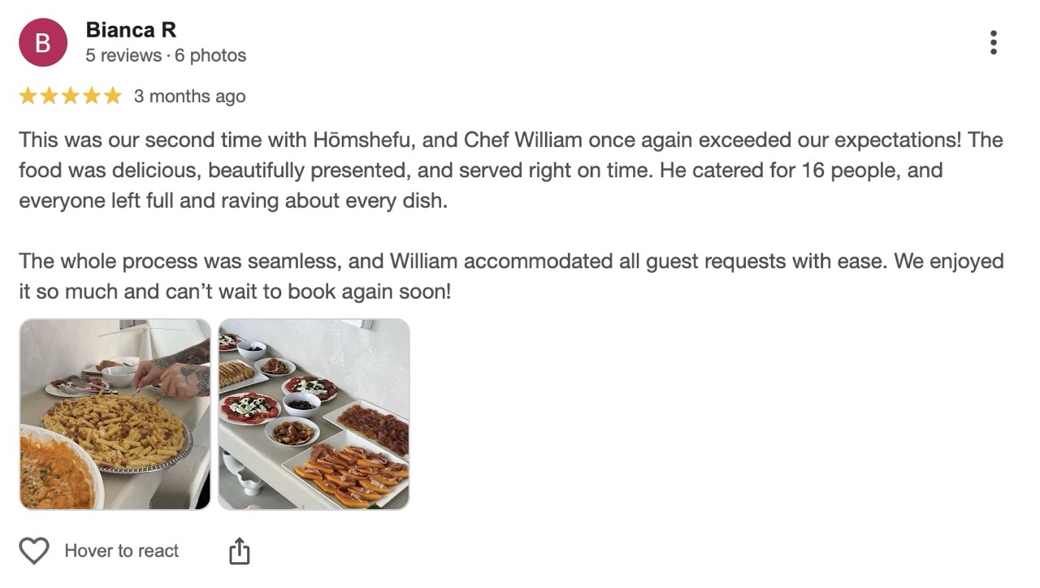Click the "Hover to react" label

122,551
